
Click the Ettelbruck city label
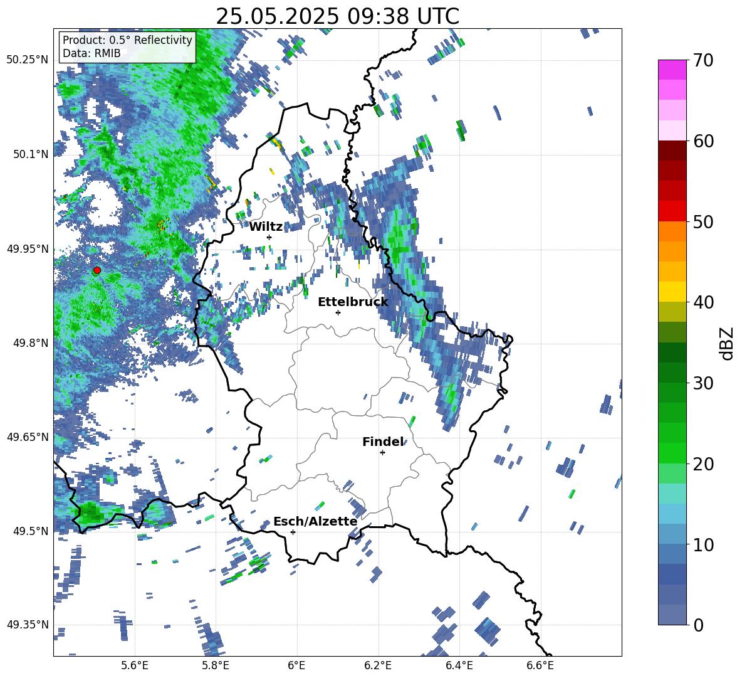tap(353, 302)
